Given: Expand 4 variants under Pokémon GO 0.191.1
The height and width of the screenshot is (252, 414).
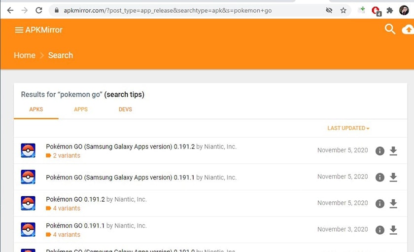Looking at the screenshot, I should pos(66,235).
